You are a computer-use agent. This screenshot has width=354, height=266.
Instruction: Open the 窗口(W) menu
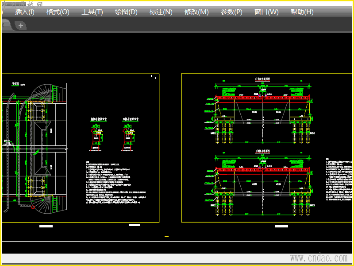(x=266, y=12)
